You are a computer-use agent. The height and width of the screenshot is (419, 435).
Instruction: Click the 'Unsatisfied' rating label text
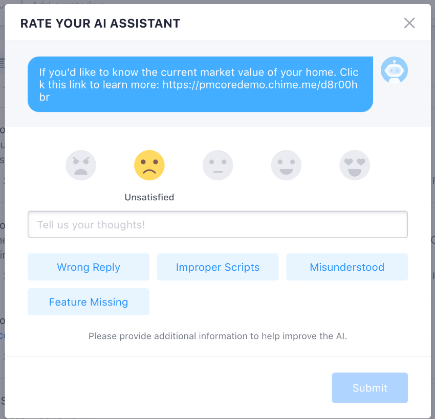point(149,197)
